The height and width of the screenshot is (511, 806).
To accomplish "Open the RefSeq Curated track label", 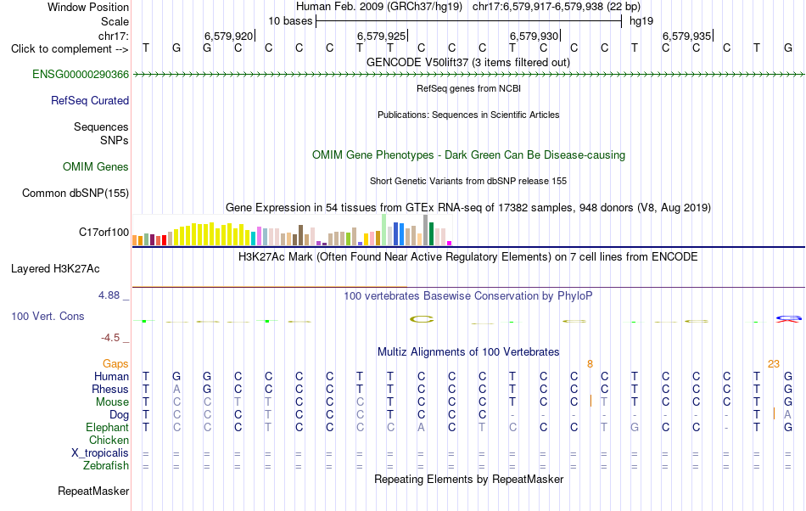I will pyautogui.click(x=89, y=101).
